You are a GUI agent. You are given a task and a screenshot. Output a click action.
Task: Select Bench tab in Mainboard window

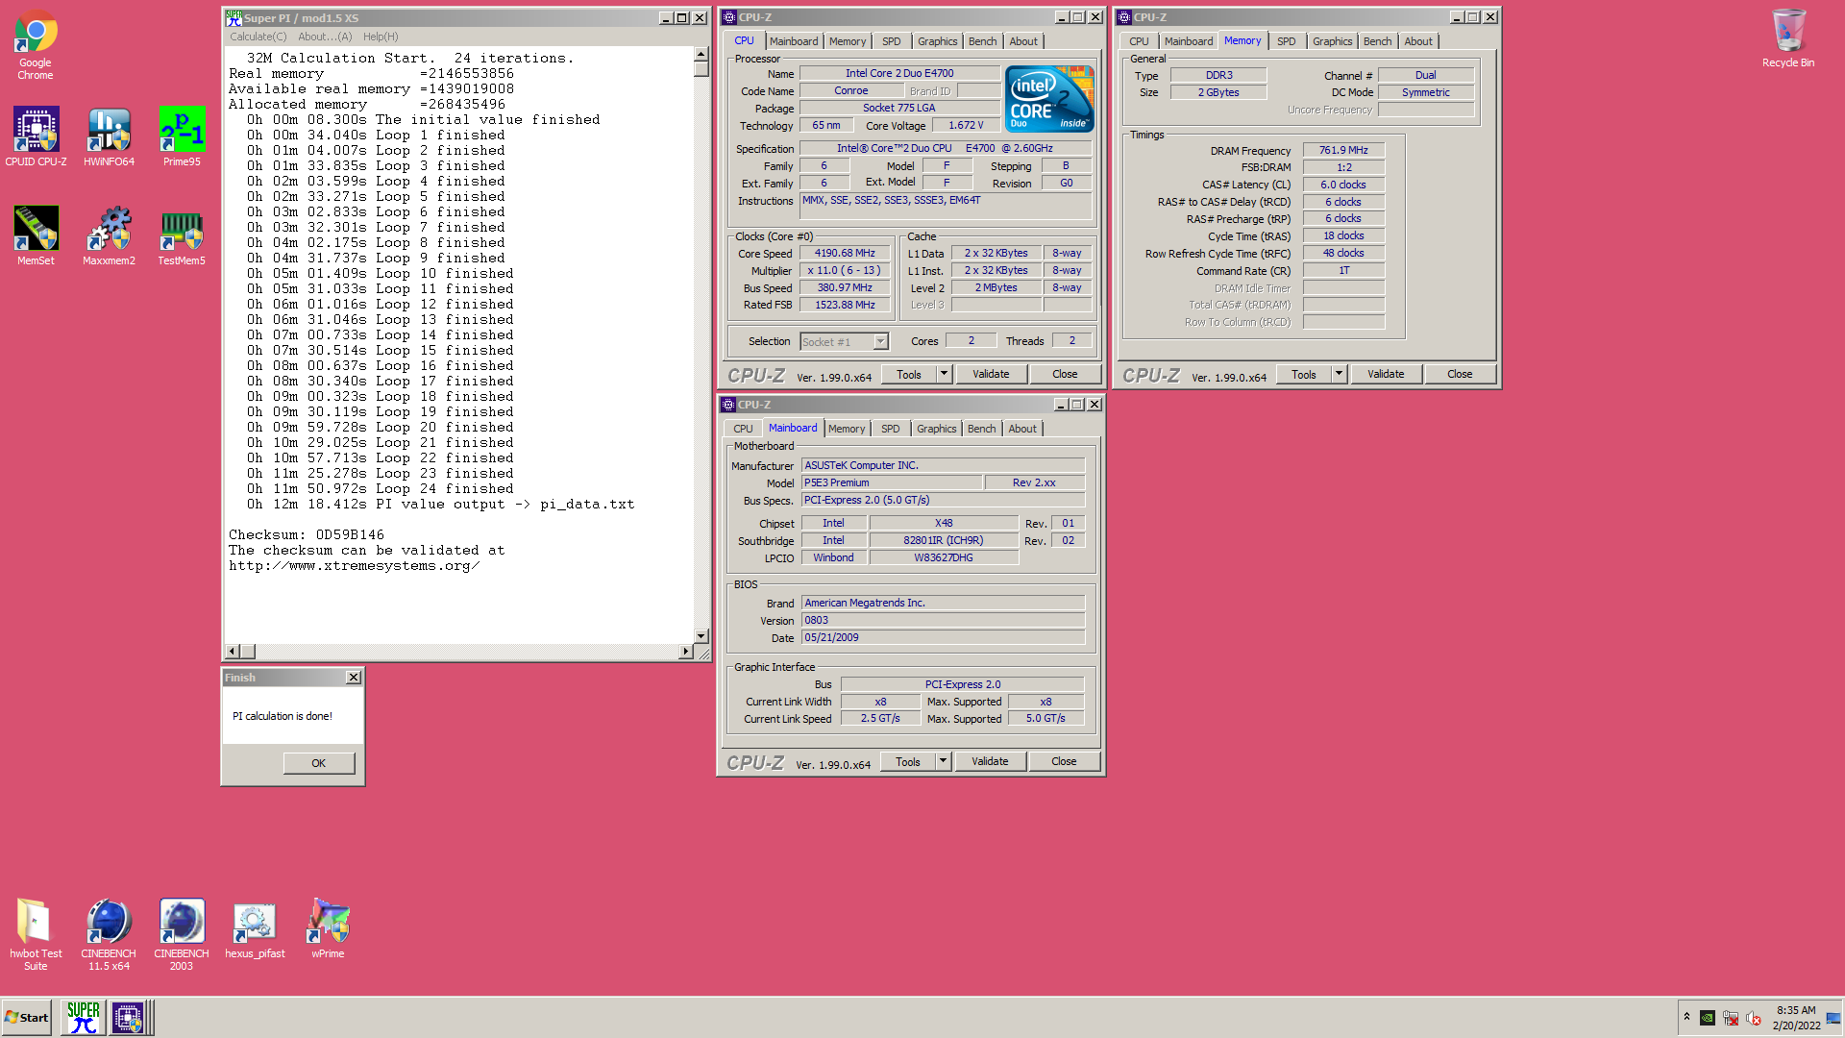tap(981, 429)
